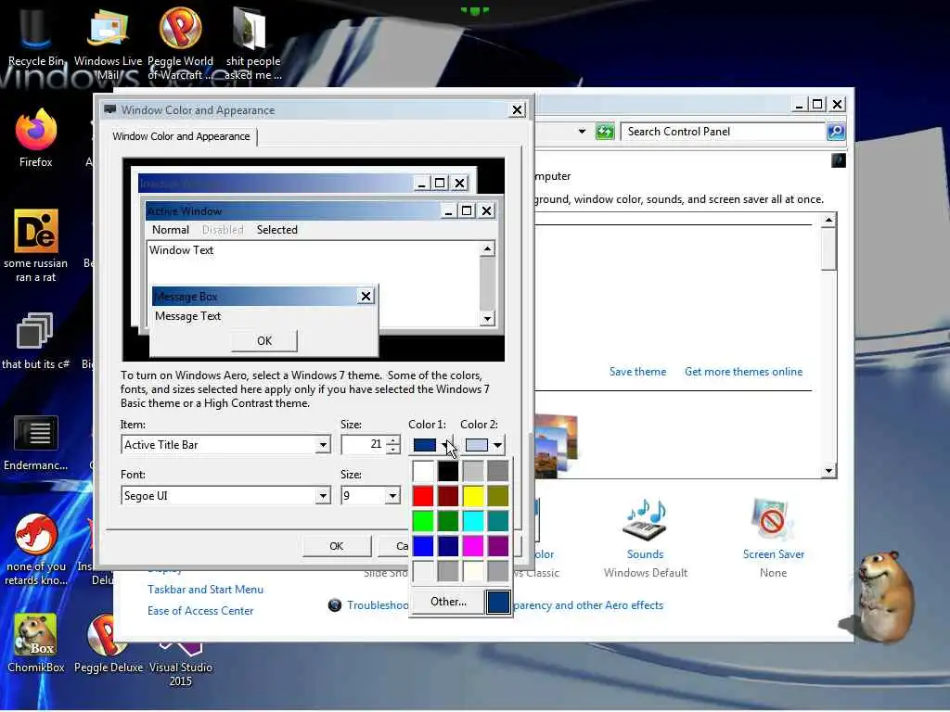Screen dimensions: 950x712
Task: Launch Windows Live Mail from the desktop
Action: coord(108,43)
